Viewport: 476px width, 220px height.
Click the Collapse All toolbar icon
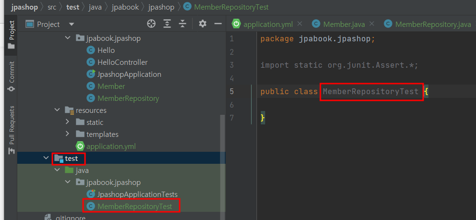click(x=182, y=24)
